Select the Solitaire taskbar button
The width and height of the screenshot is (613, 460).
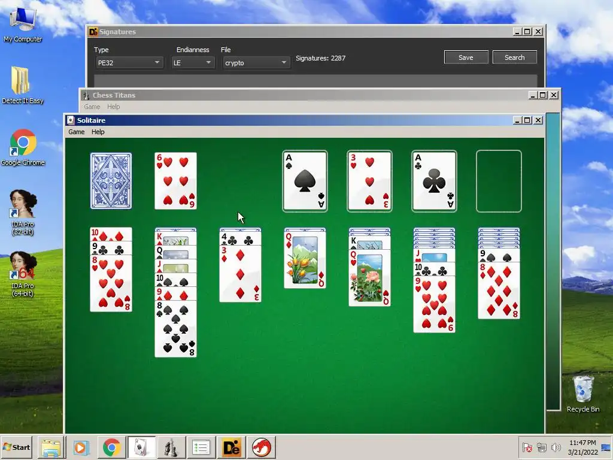pyautogui.click(x=141, y=447)
